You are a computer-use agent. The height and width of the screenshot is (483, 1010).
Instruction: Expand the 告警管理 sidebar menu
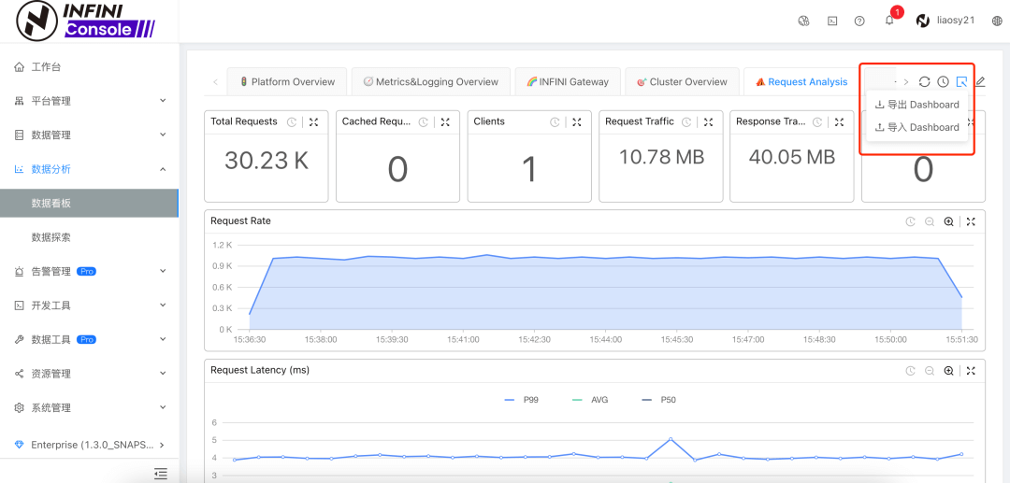click(90, 272)
